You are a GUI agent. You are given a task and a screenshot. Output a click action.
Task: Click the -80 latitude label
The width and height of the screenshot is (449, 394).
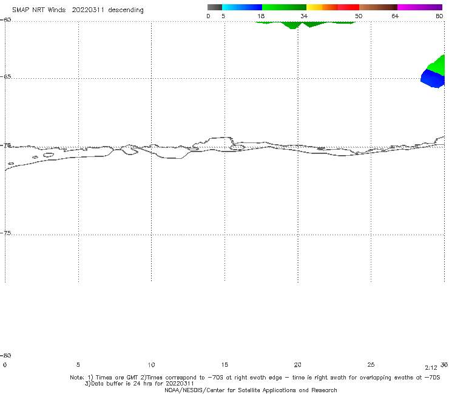[5, 356]
